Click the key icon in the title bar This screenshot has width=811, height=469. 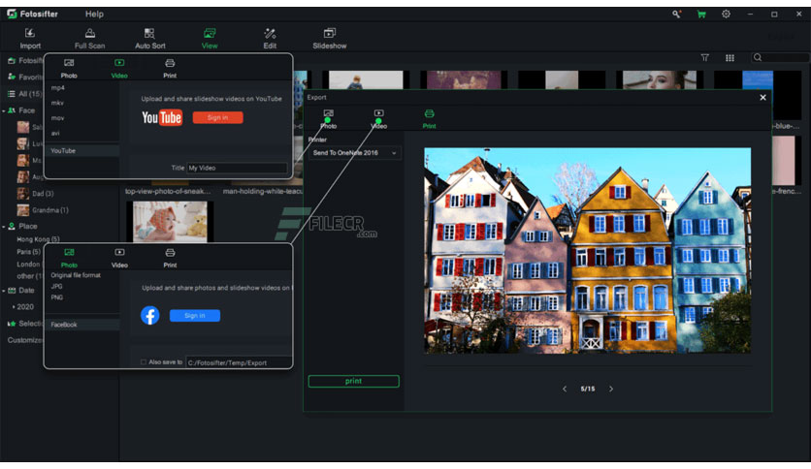(x=676, y=14)
